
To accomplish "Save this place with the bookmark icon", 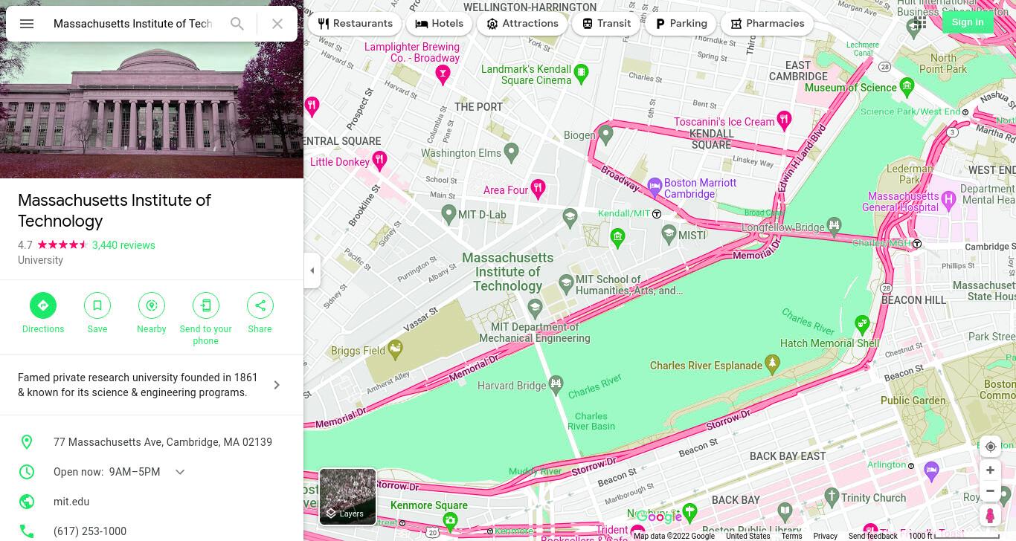I will tap(97, 305).
